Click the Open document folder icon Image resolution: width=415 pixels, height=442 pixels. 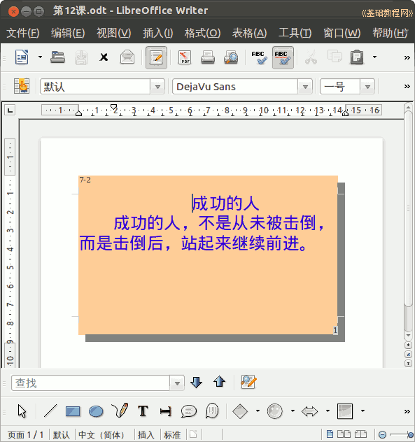pyautogui.click(x=57, y=57)
